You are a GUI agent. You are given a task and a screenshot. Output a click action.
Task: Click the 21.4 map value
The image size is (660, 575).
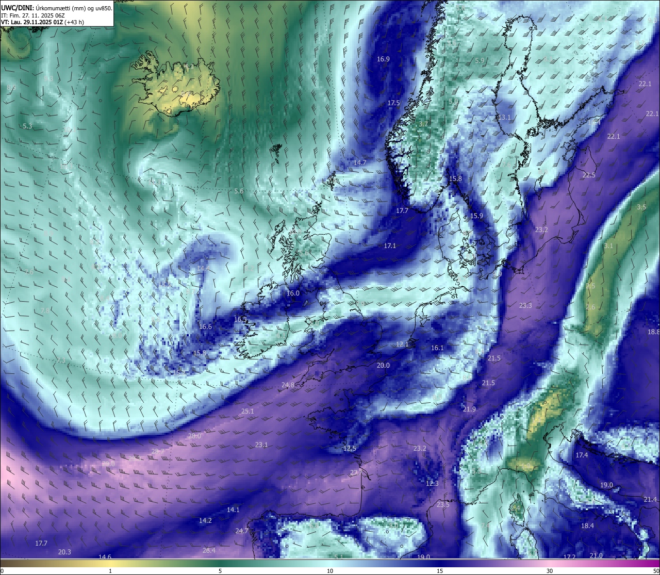coord(650,500)
